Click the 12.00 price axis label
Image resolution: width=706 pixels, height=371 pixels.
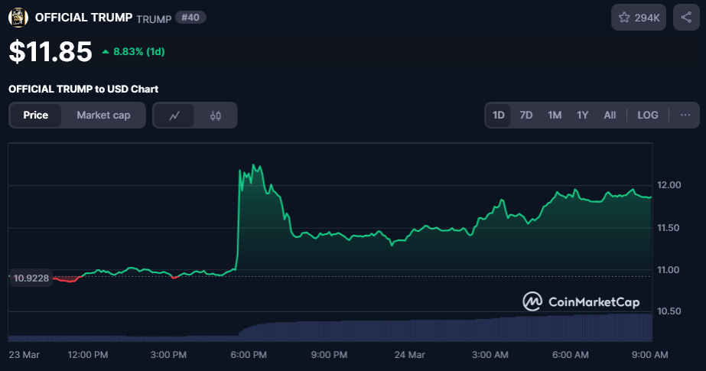(x=669, y=185)
